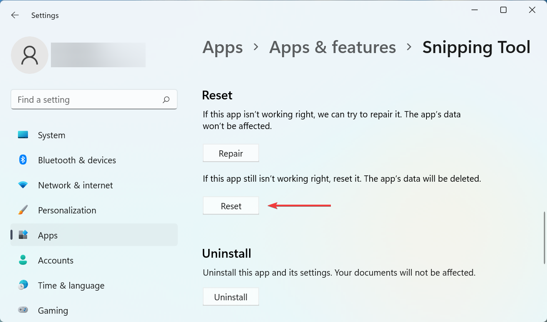Click the search magnifier icon
Viewport: 547px width, 322px height.
[166, 99]
